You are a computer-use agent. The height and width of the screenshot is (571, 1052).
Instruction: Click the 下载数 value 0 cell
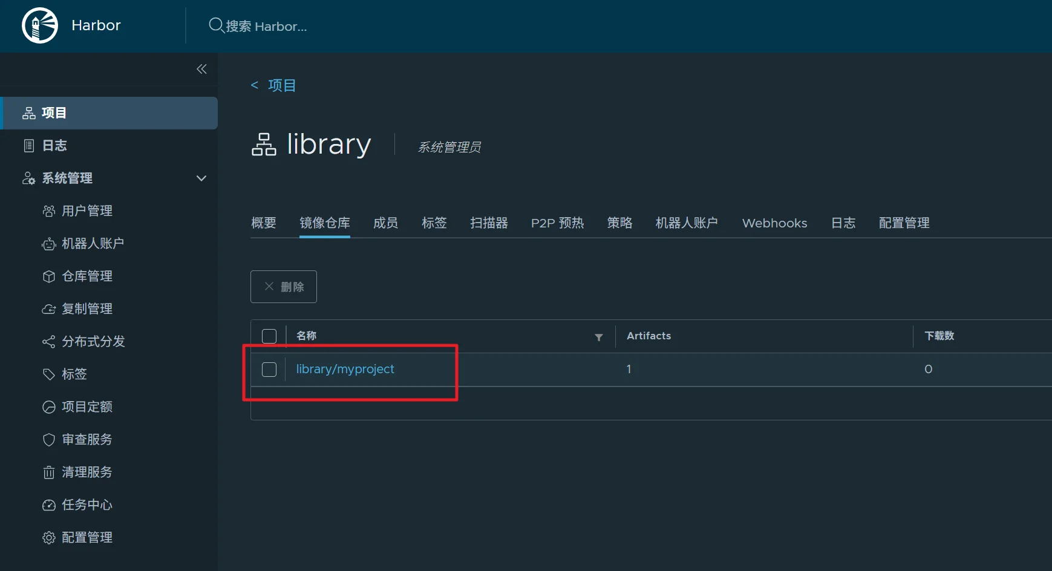pyautogui.click(x=928, y=369)
